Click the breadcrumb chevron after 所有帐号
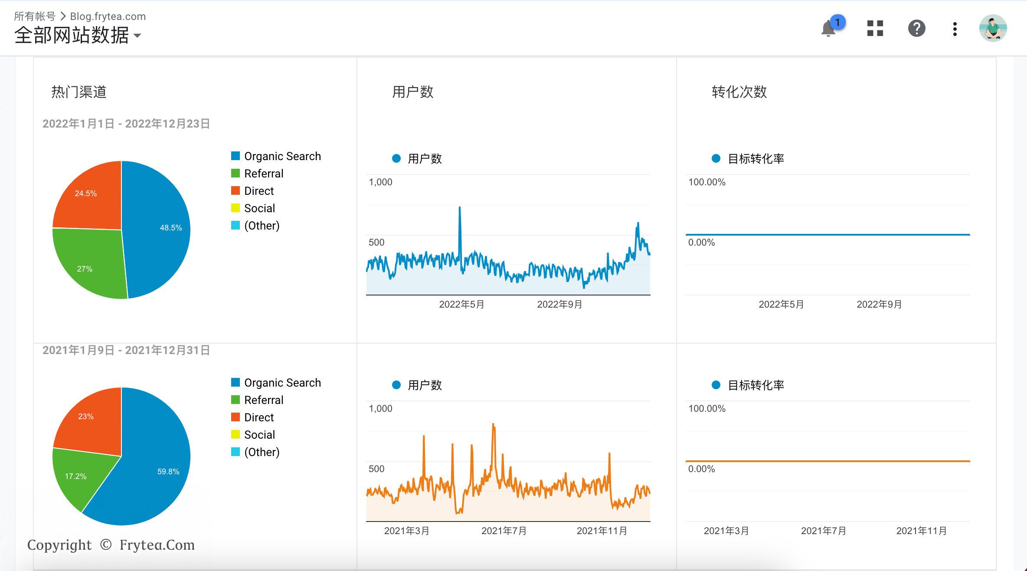1027x571 pixels. tap(63, 16)
